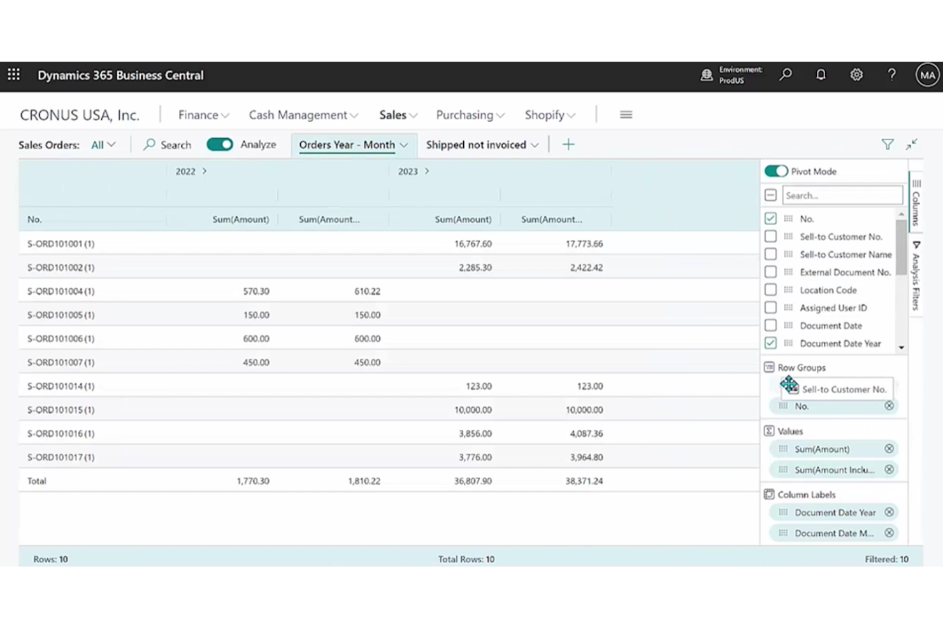Expand the Purchasing menu
The height and width of the screenshot is (628, 943).
[470, 115]
